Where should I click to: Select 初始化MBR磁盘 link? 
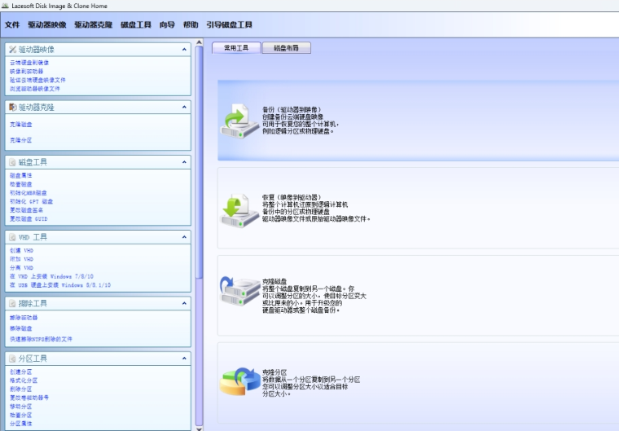[28, 193]
